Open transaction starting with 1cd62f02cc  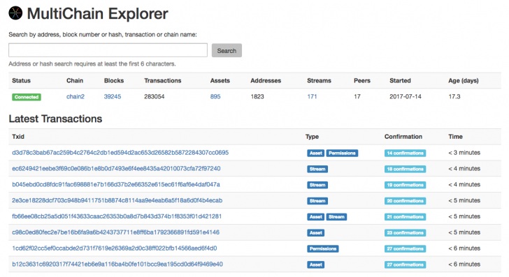(x=114, y=248)
